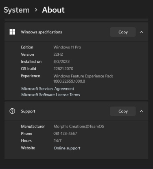Open the Online support website link
153x169 pixels.
67,148
